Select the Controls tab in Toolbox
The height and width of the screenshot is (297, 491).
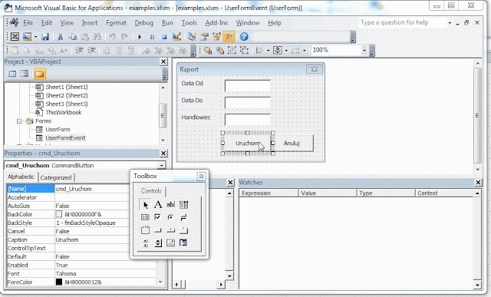(151, 191)
